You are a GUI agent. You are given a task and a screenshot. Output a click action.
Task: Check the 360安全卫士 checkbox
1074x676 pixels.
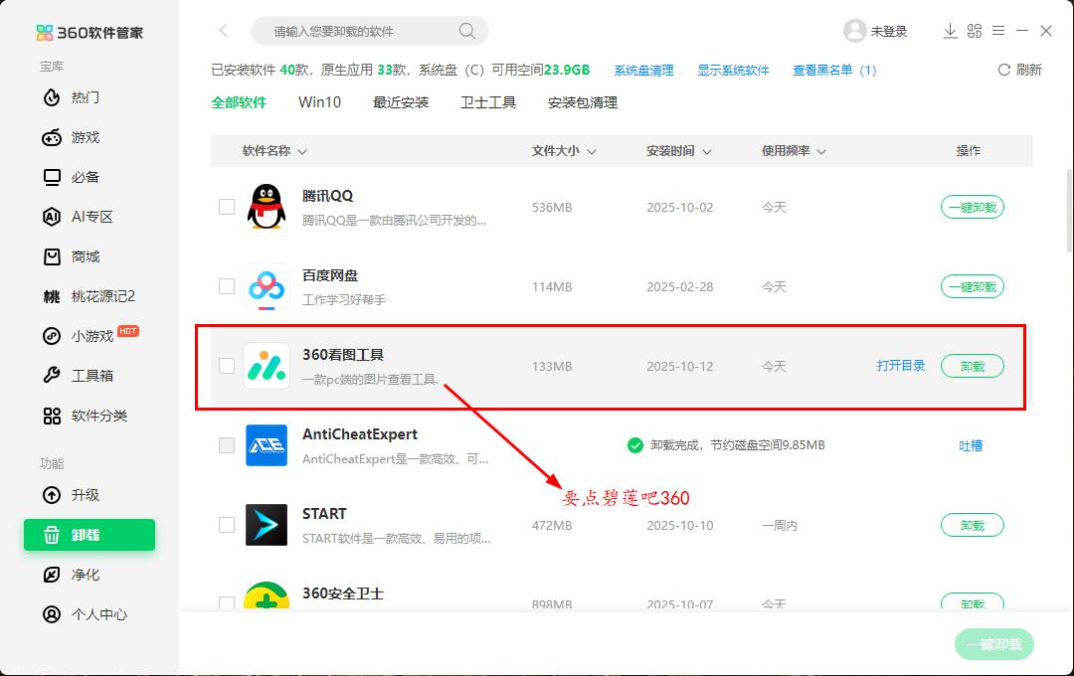227,603
